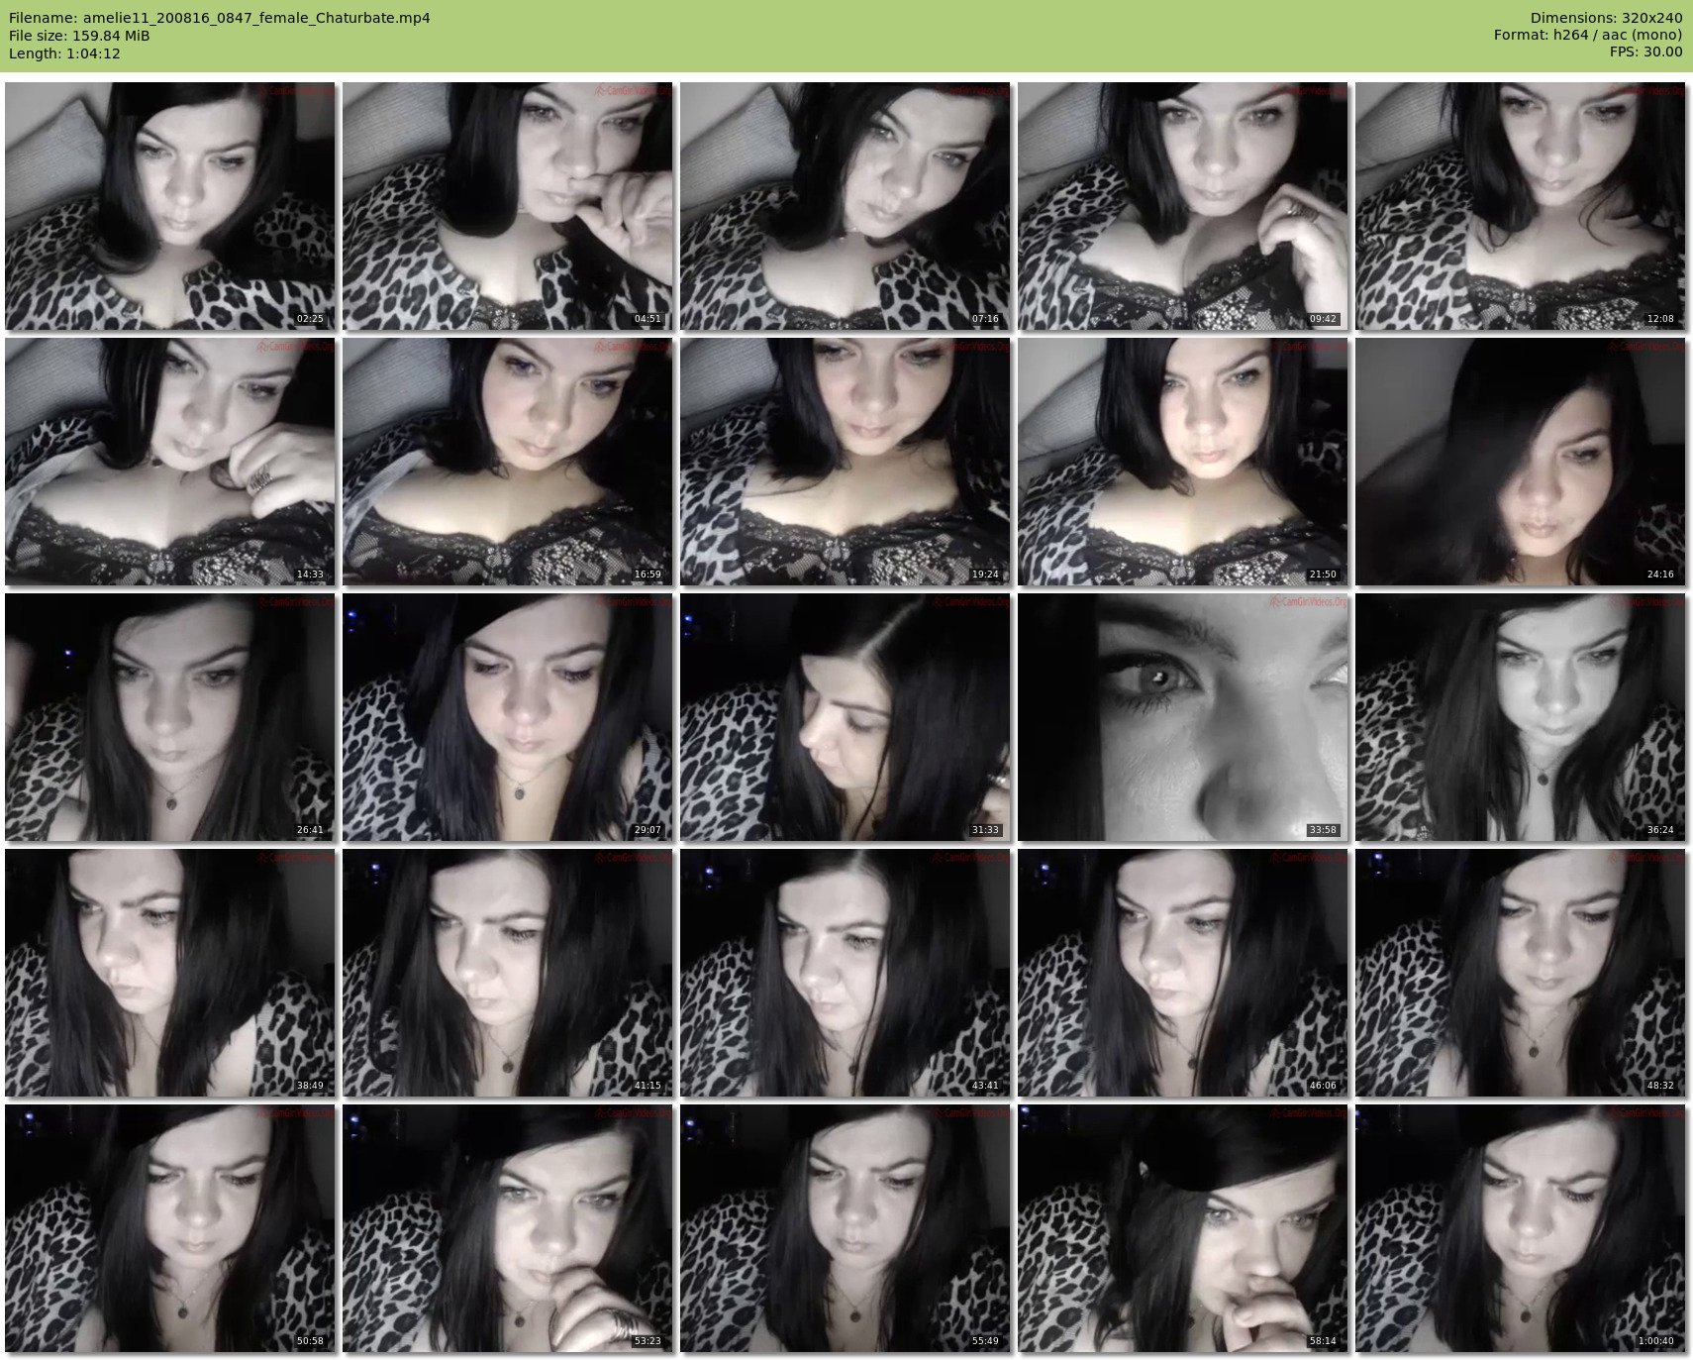
Task: Open the 14:33 frame thumbnail
Action: point(169,462)
